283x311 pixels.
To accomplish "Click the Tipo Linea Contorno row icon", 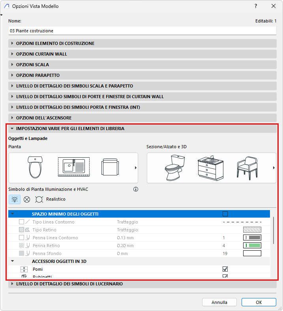I will coord(24,222).
